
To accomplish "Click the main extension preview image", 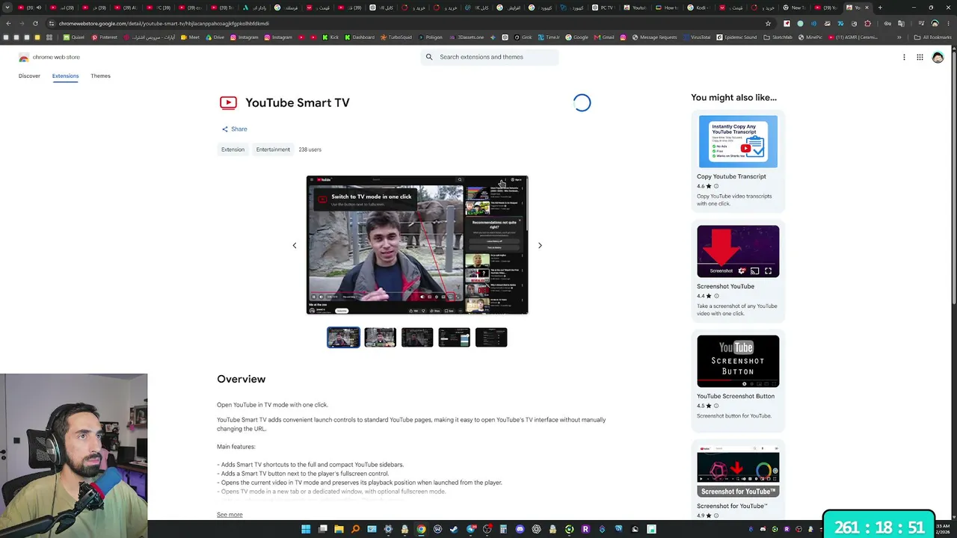I will pyautogui.click(x=417, y=245).
